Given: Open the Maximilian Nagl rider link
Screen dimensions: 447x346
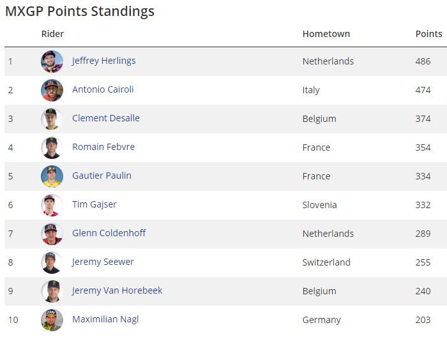Looking at the screenshot, I should [105, 319].
